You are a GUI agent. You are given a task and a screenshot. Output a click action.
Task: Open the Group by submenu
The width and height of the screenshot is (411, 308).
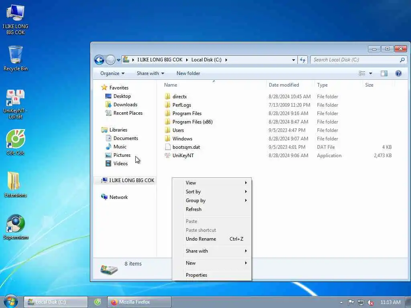(212, 201)
